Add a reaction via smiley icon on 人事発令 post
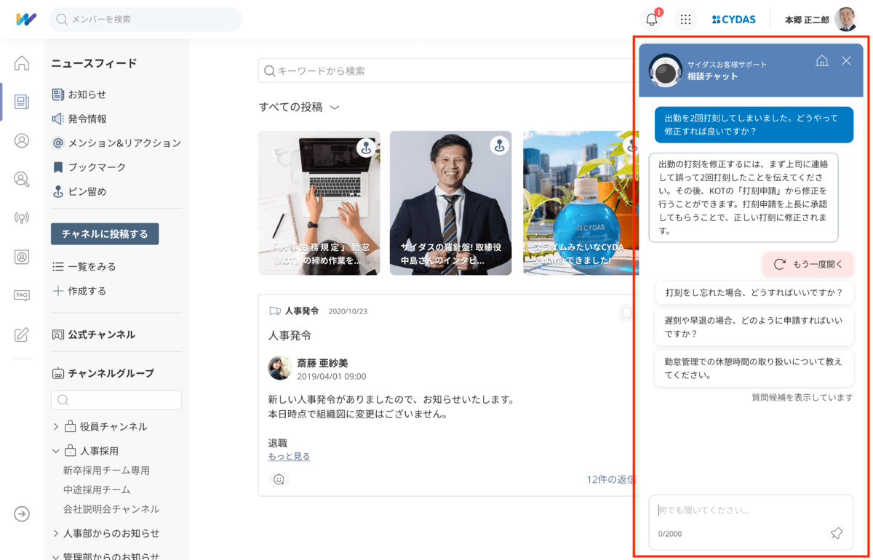 (278, 479)
